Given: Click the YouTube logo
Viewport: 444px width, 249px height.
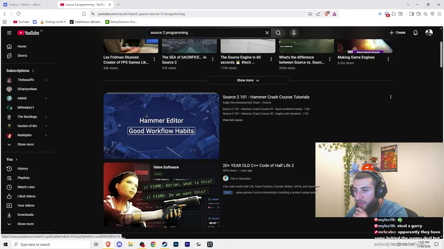Looking at the screenshot, I should coord(28,33).
